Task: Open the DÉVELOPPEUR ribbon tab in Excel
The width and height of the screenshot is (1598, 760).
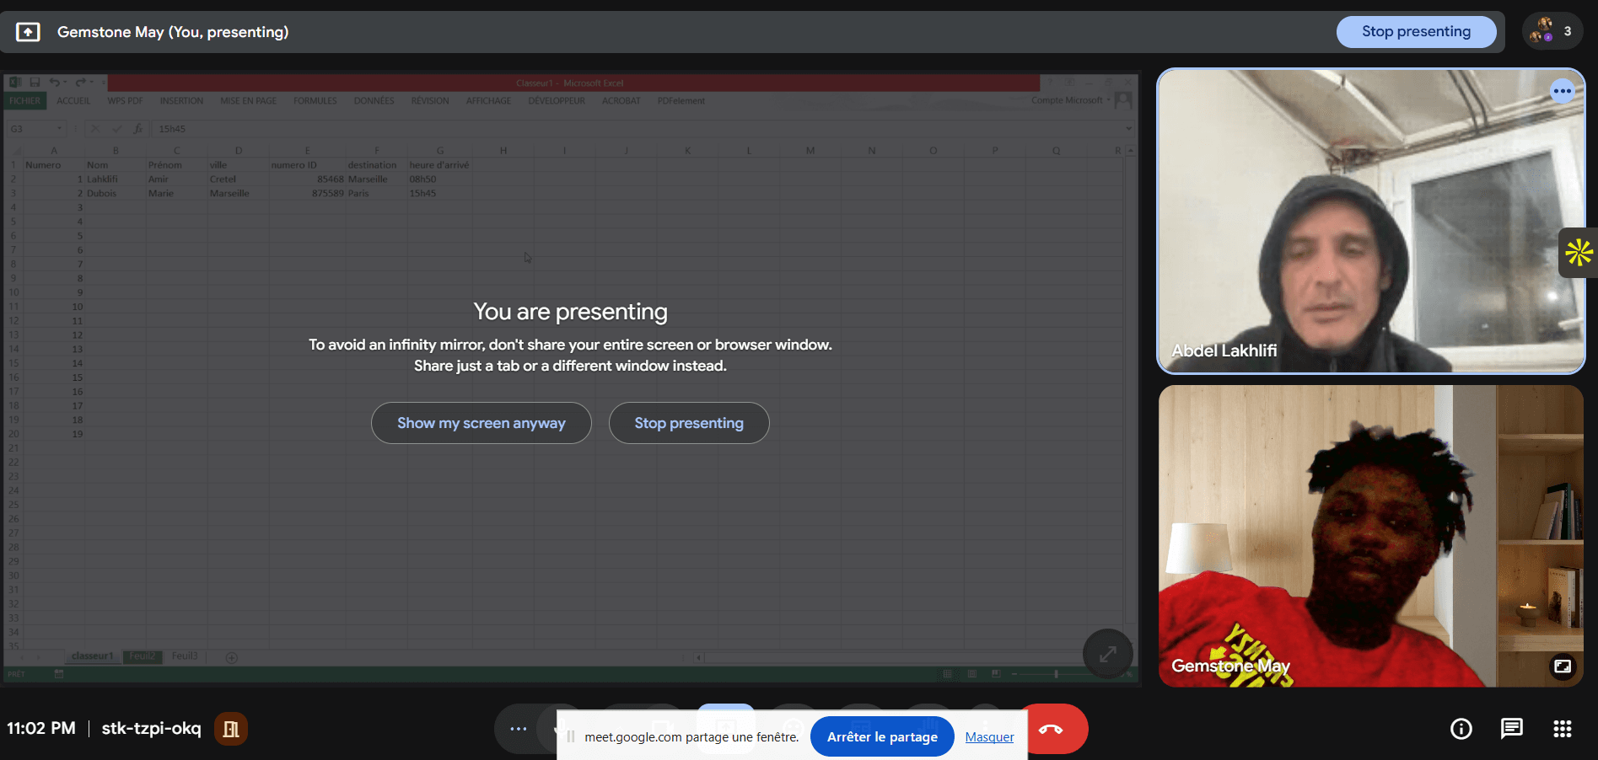Action: click(557, 101)
